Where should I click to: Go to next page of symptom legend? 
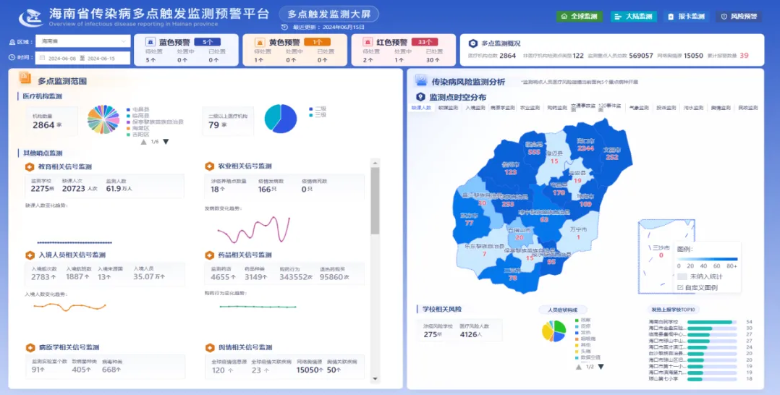[601, 367]
